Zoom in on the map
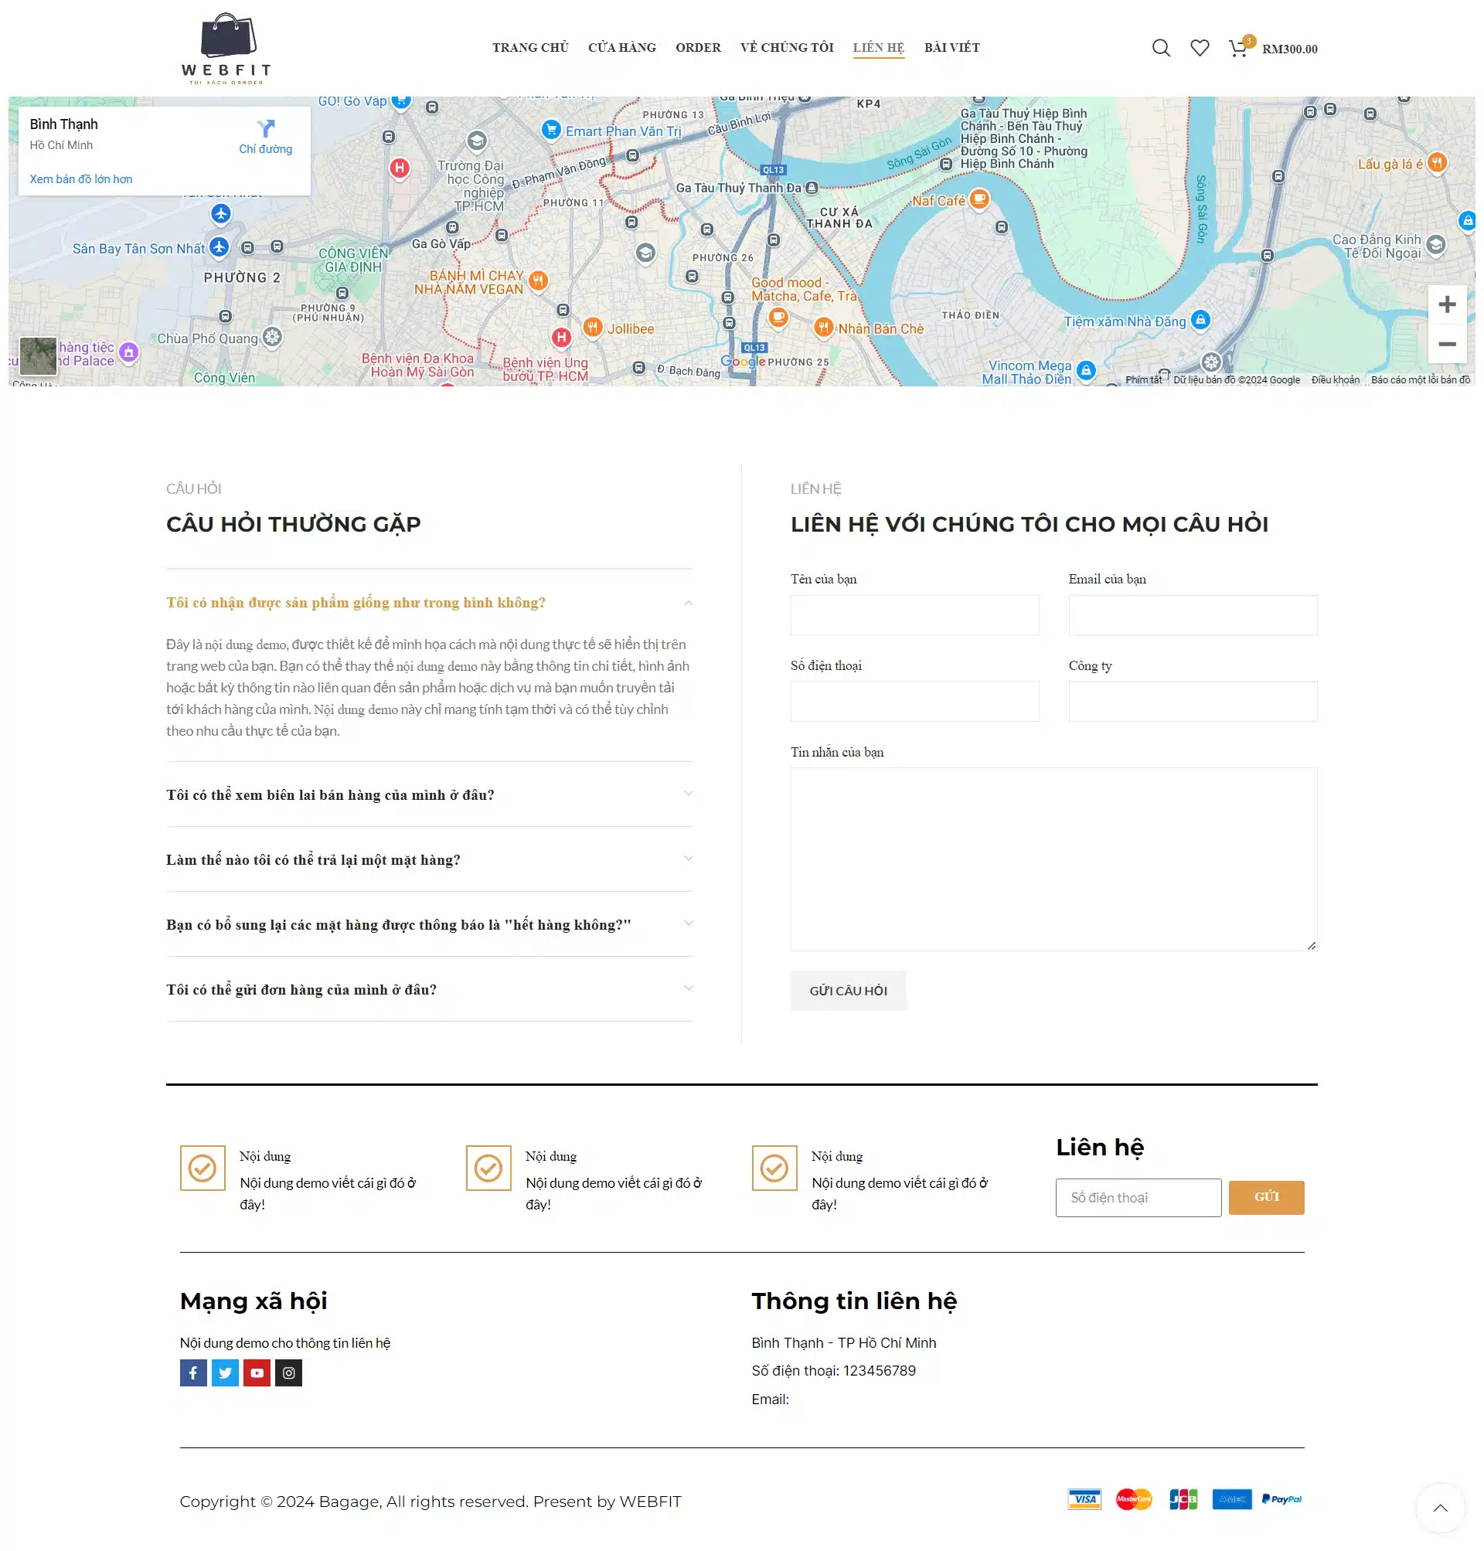The image size is (1484, 1551). 1447,304
